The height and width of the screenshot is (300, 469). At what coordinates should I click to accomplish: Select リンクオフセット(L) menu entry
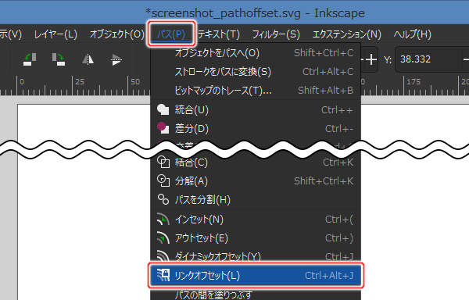tap(256, 276)
